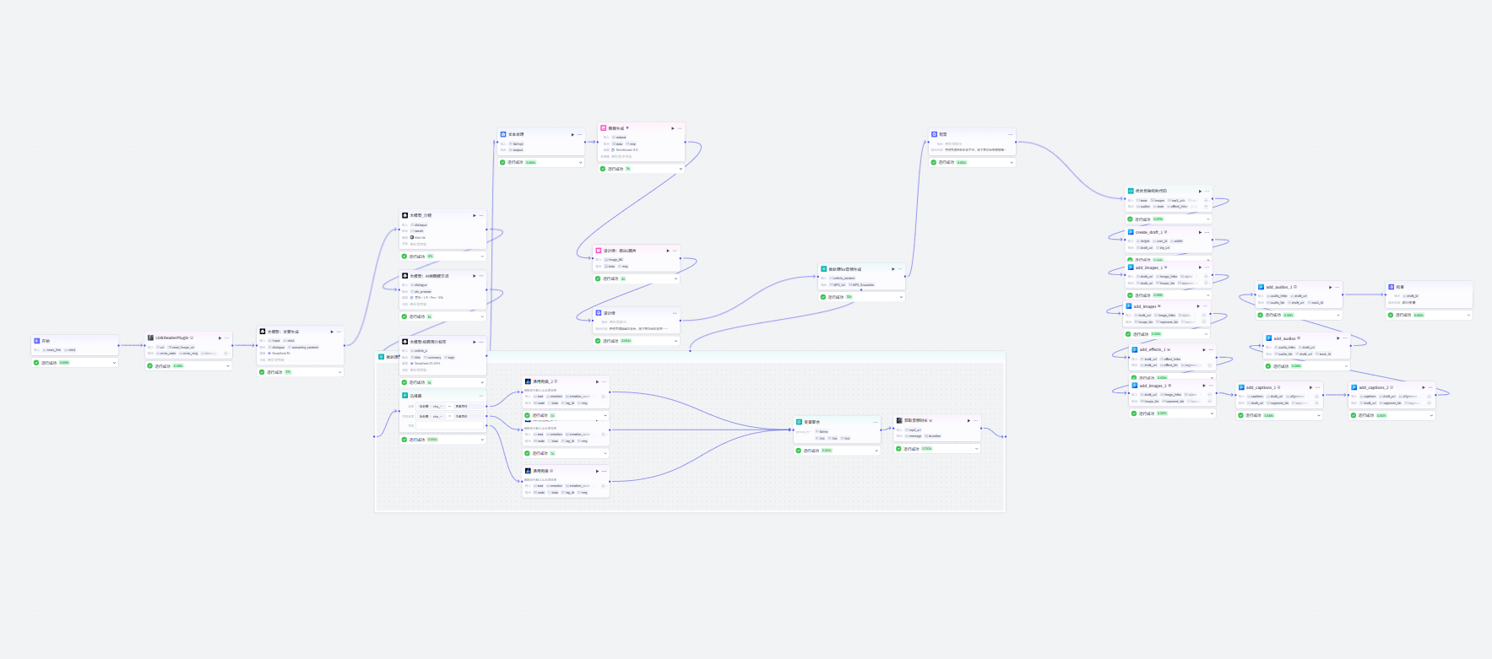Expand run result under add_captions_2 node
Viewport: 1492px width, 659px height.
click(x=1431, y=415)
